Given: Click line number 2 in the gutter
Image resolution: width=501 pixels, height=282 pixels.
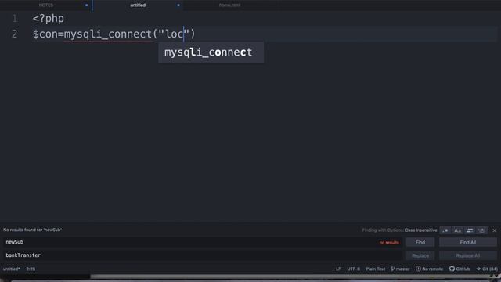Looking at the screenshot, I should point(15,34).
